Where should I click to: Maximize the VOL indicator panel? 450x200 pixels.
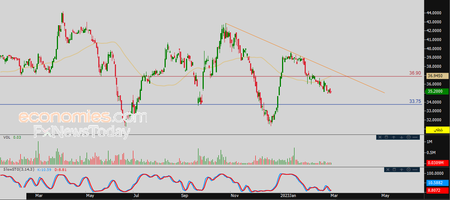click(x=386, y=137)
